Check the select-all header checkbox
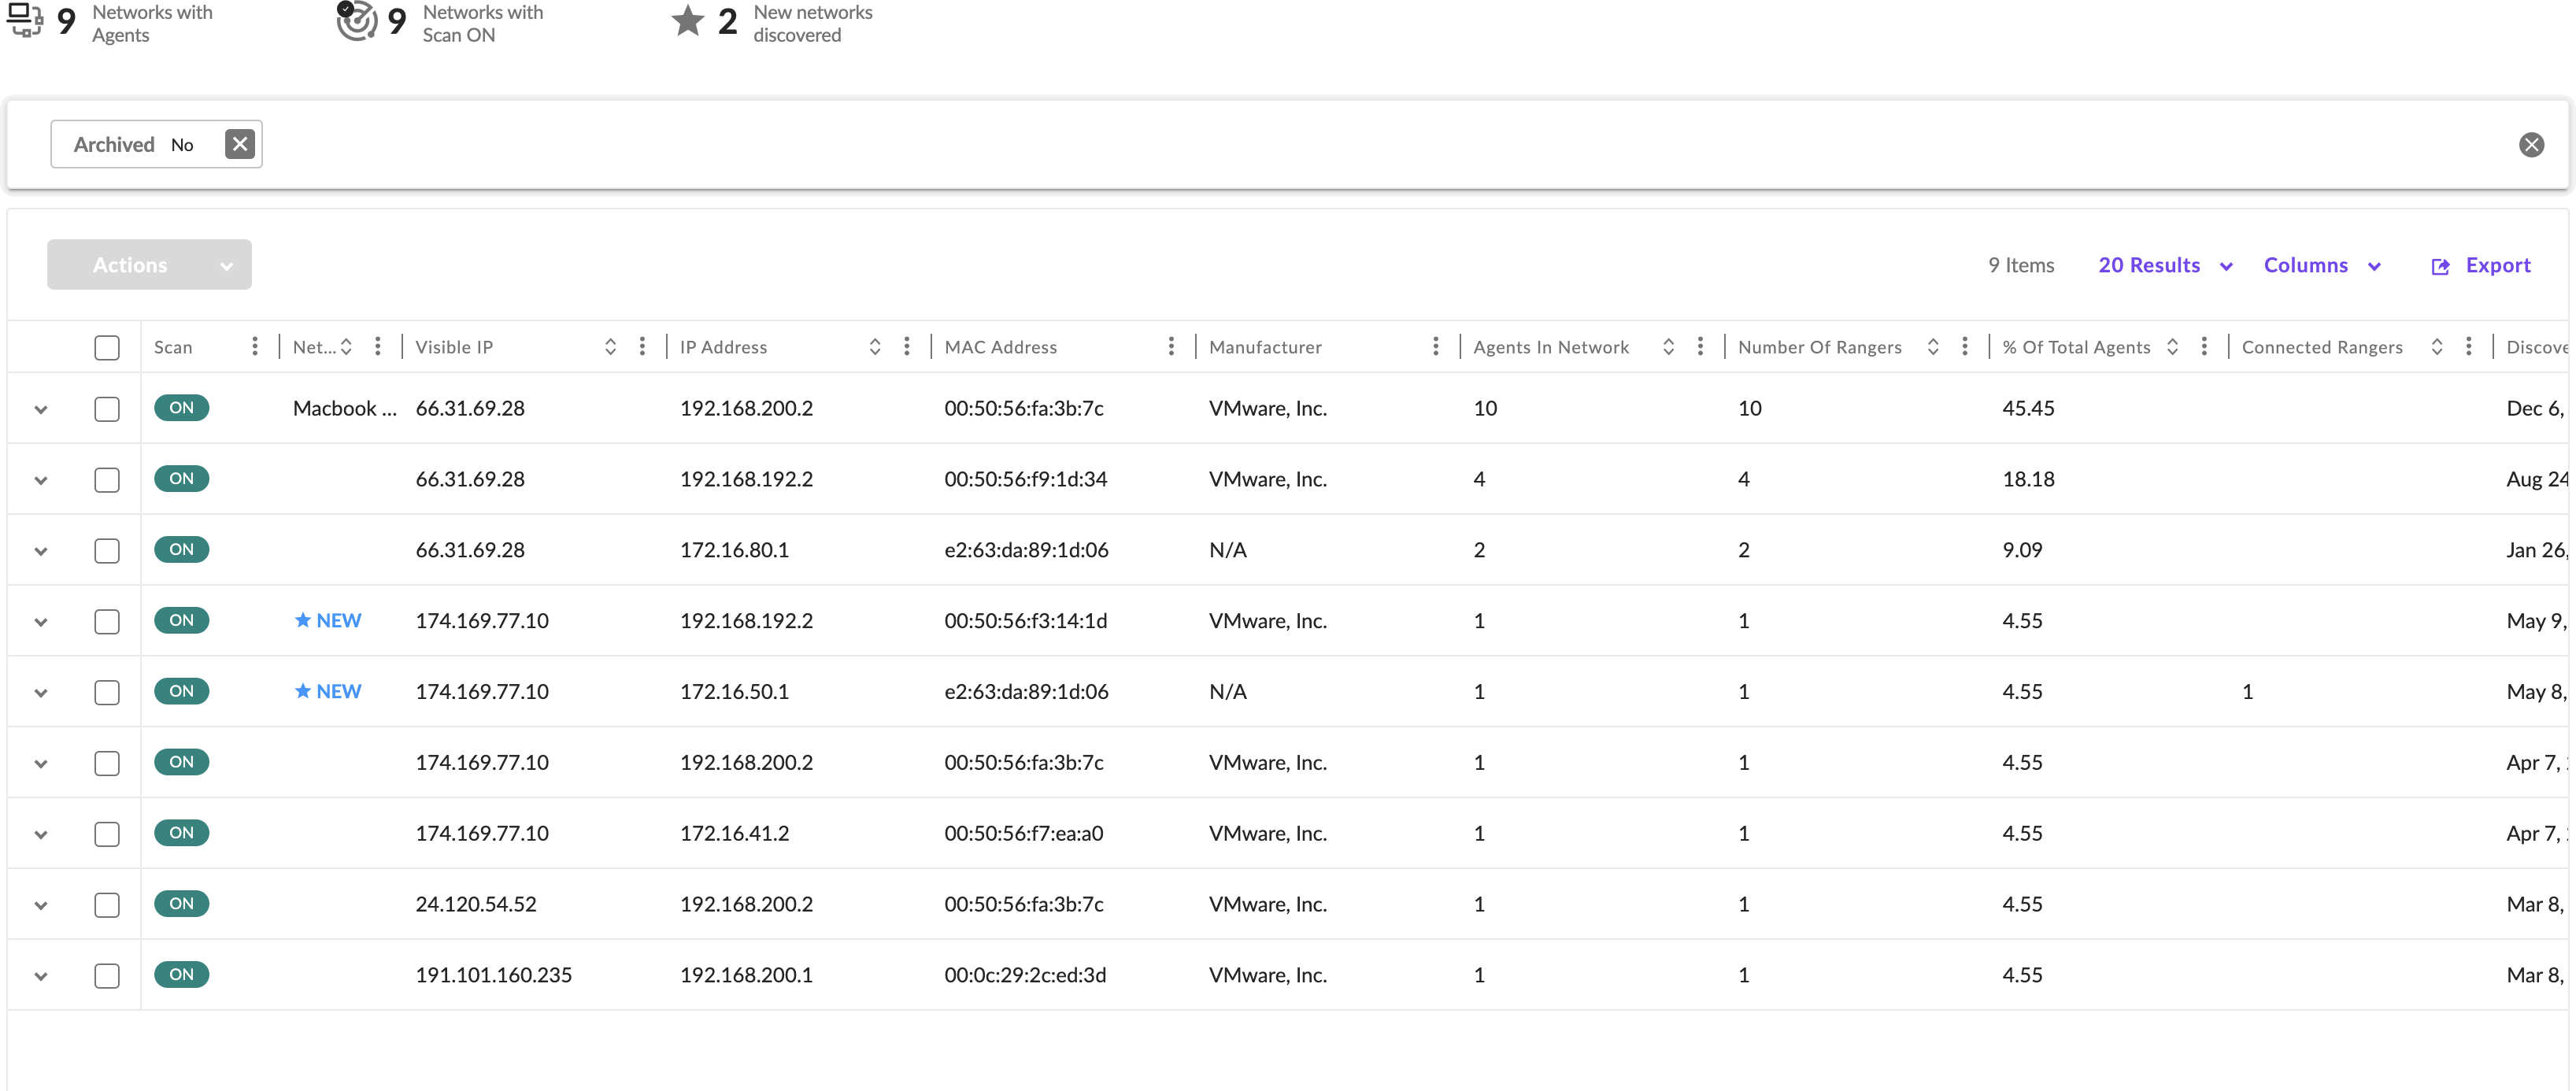This screenshot has width=2576, height=1091. [107, 347]
